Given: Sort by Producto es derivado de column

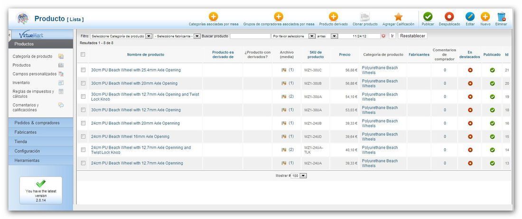Looking at the screenshot, I should tap(223, 55).
